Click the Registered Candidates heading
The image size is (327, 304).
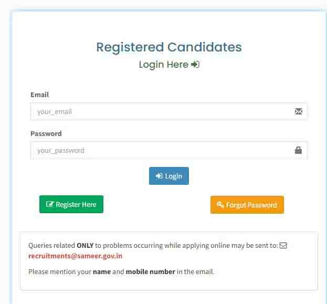click(169, 47)
